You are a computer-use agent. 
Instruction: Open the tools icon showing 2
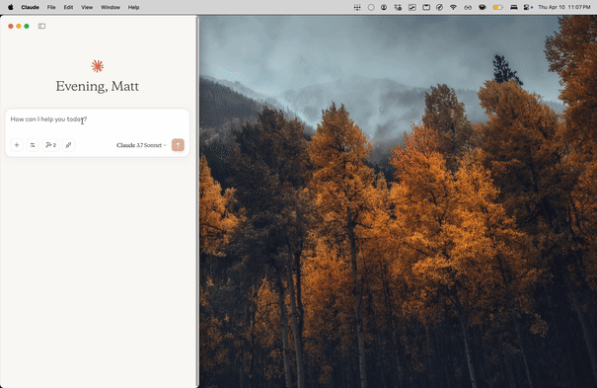50,145
